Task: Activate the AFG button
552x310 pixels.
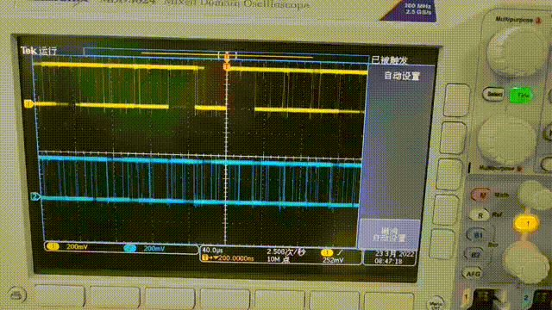Action: [473, 274]
